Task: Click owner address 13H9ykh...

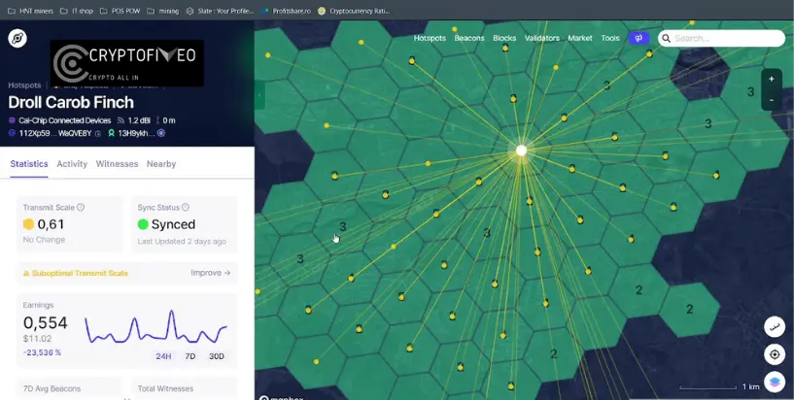Action: point(136,134)
